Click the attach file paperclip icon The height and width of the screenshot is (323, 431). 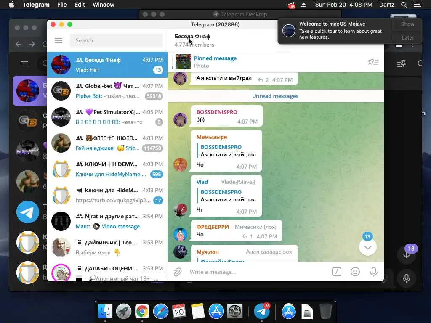178,272
